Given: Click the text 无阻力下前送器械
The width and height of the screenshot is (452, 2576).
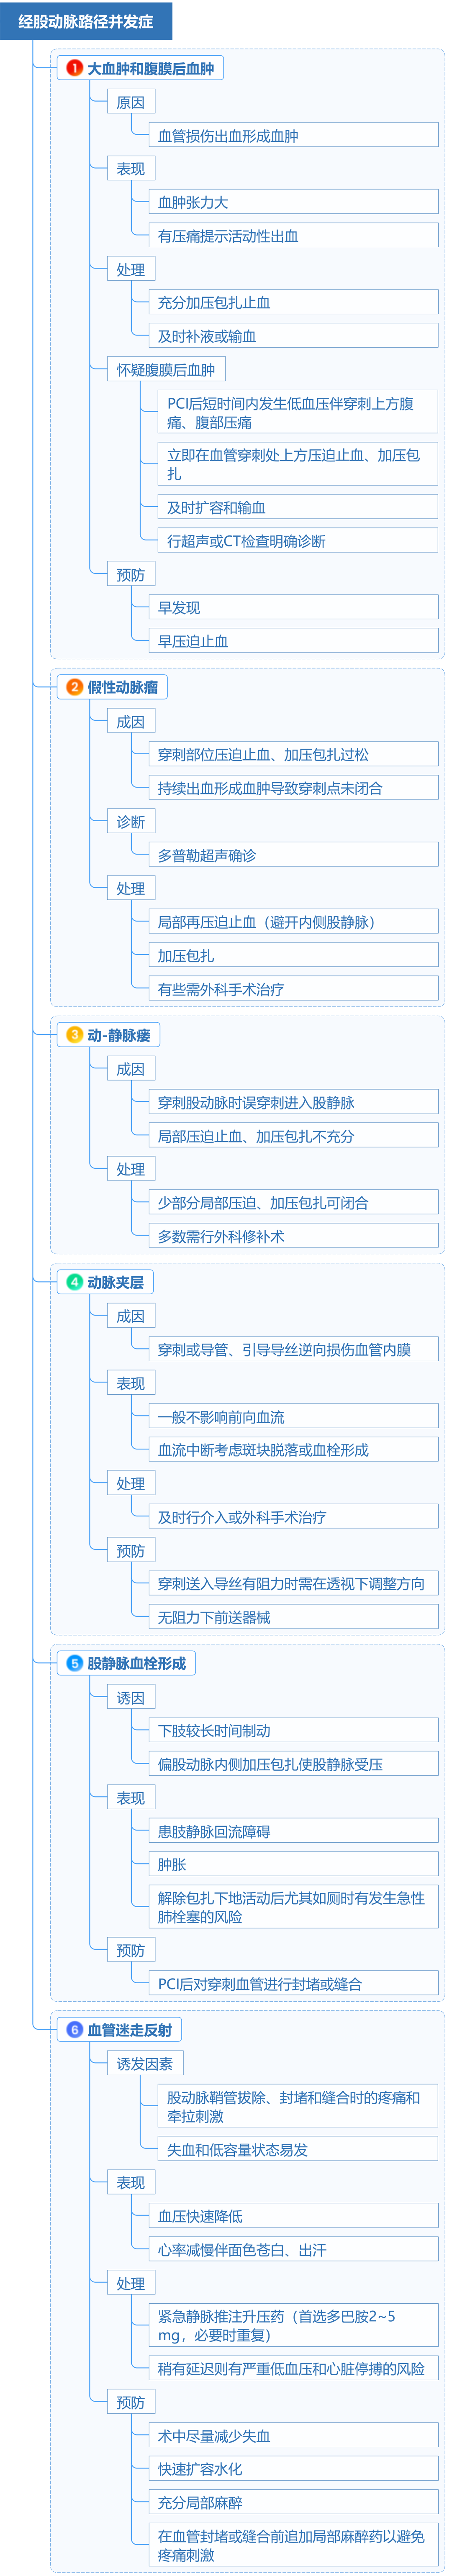Looking at the screenshot, I should point(214,1617).
